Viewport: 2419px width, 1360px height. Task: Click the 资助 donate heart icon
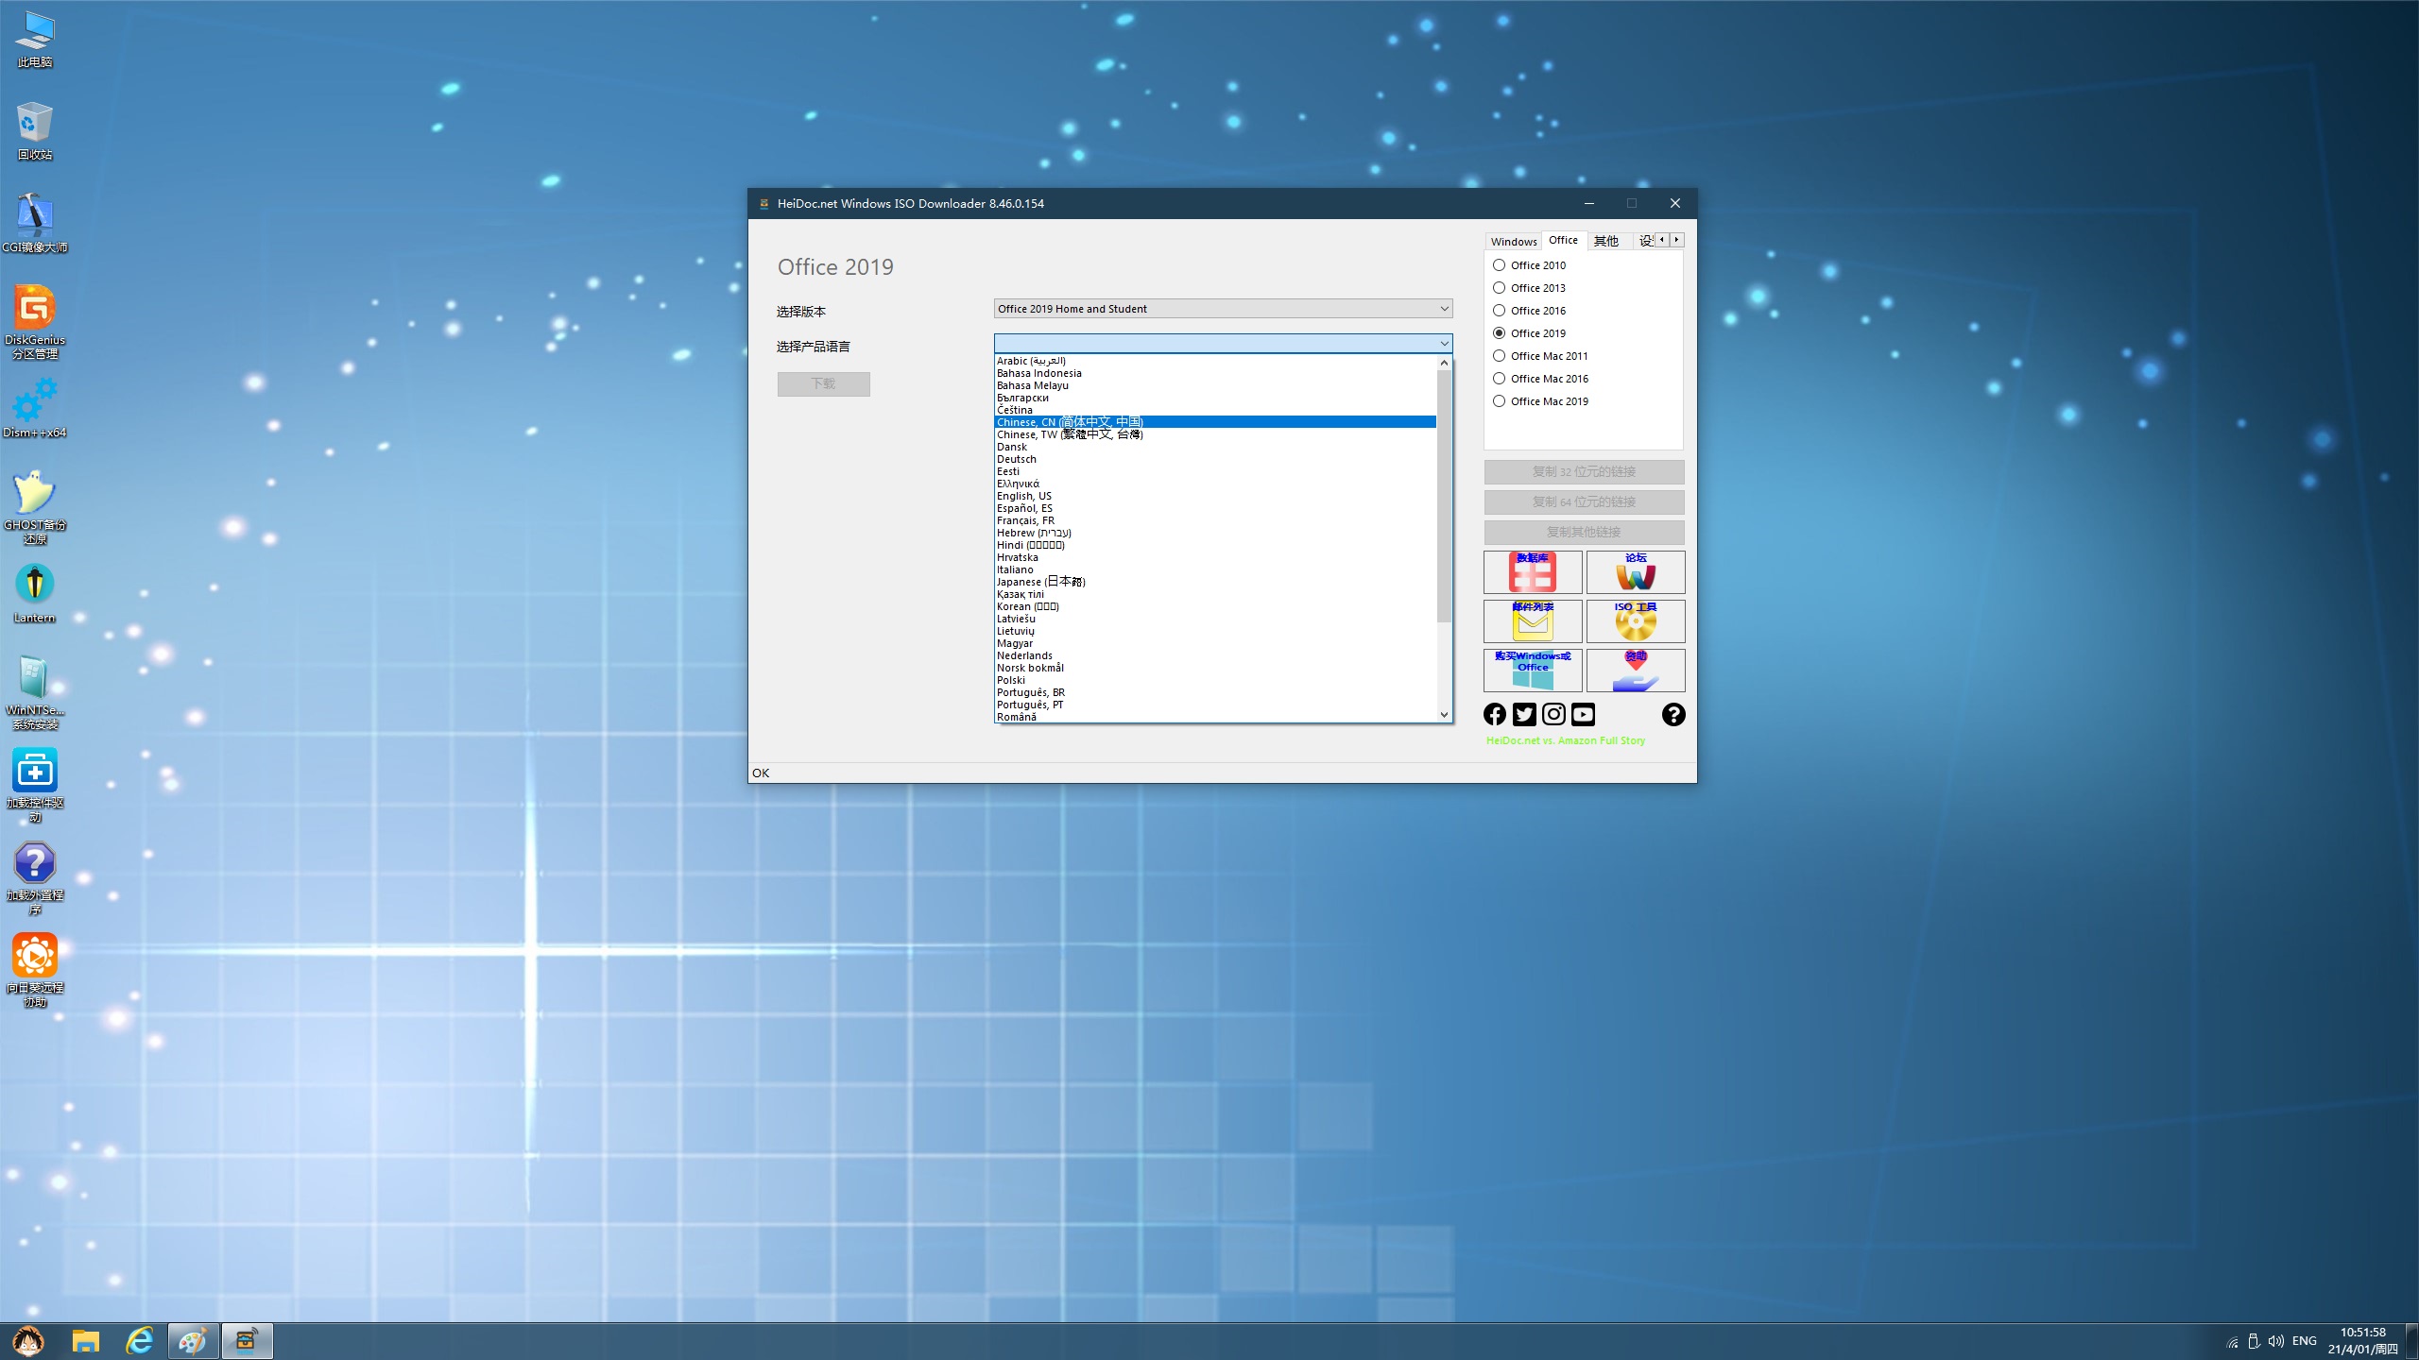(x=1636, y=671)
